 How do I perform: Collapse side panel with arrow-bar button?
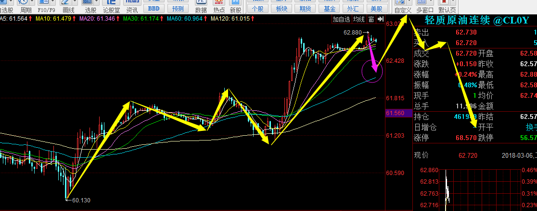pos(381,20)
